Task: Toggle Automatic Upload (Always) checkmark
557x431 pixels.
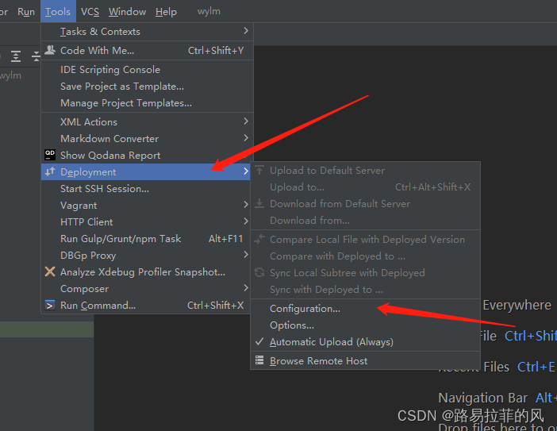Action: click(x=259, y=341)
